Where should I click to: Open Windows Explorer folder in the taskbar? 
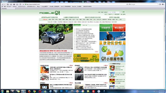coord(8,91)
